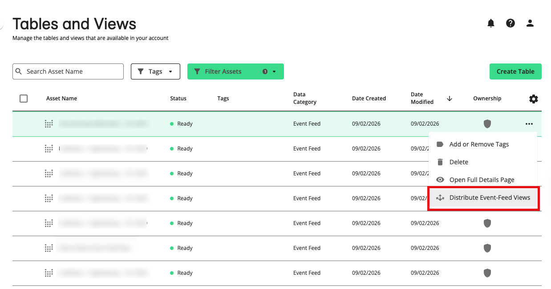Expand the Tags filter dropdown
This screenshot has height=289, width=551.
[155, 71]
